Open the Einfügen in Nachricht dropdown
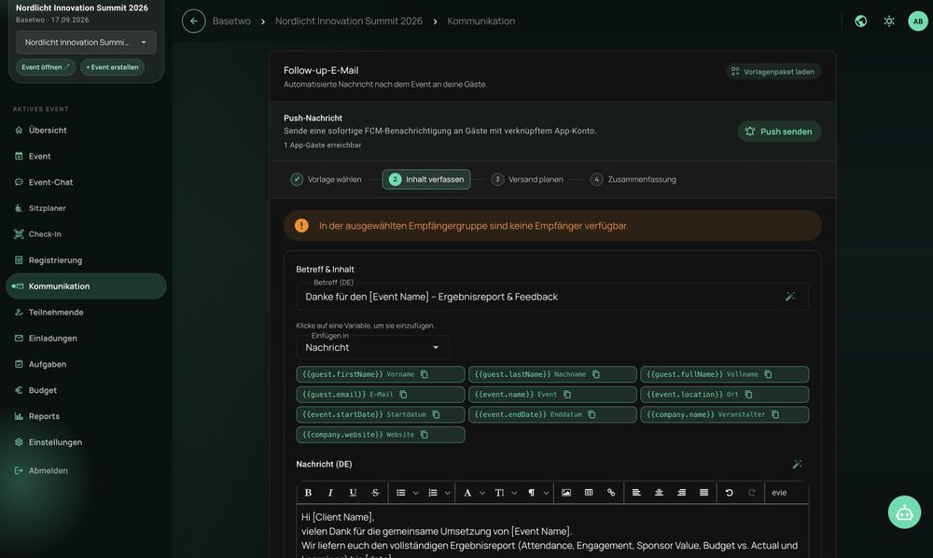This screenshot has height=558, width=933. click(x=372, y=347)
